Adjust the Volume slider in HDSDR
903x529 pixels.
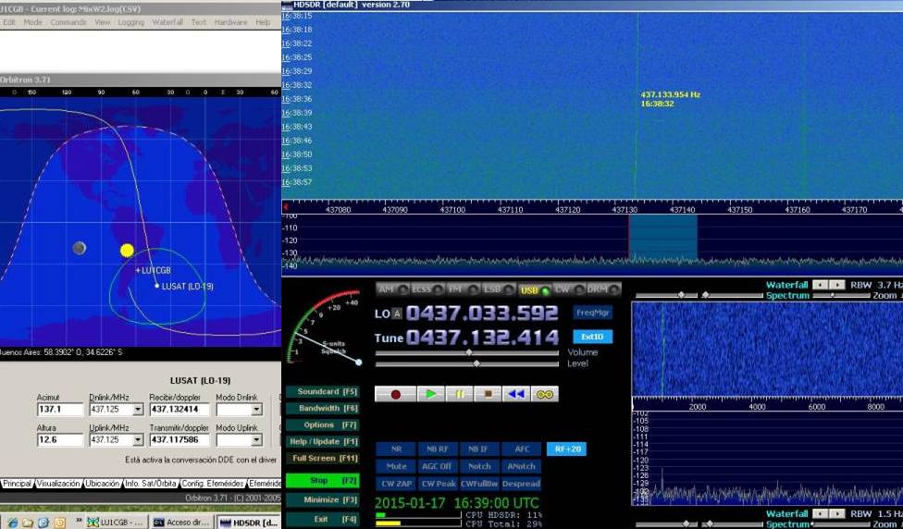[467, 352]
